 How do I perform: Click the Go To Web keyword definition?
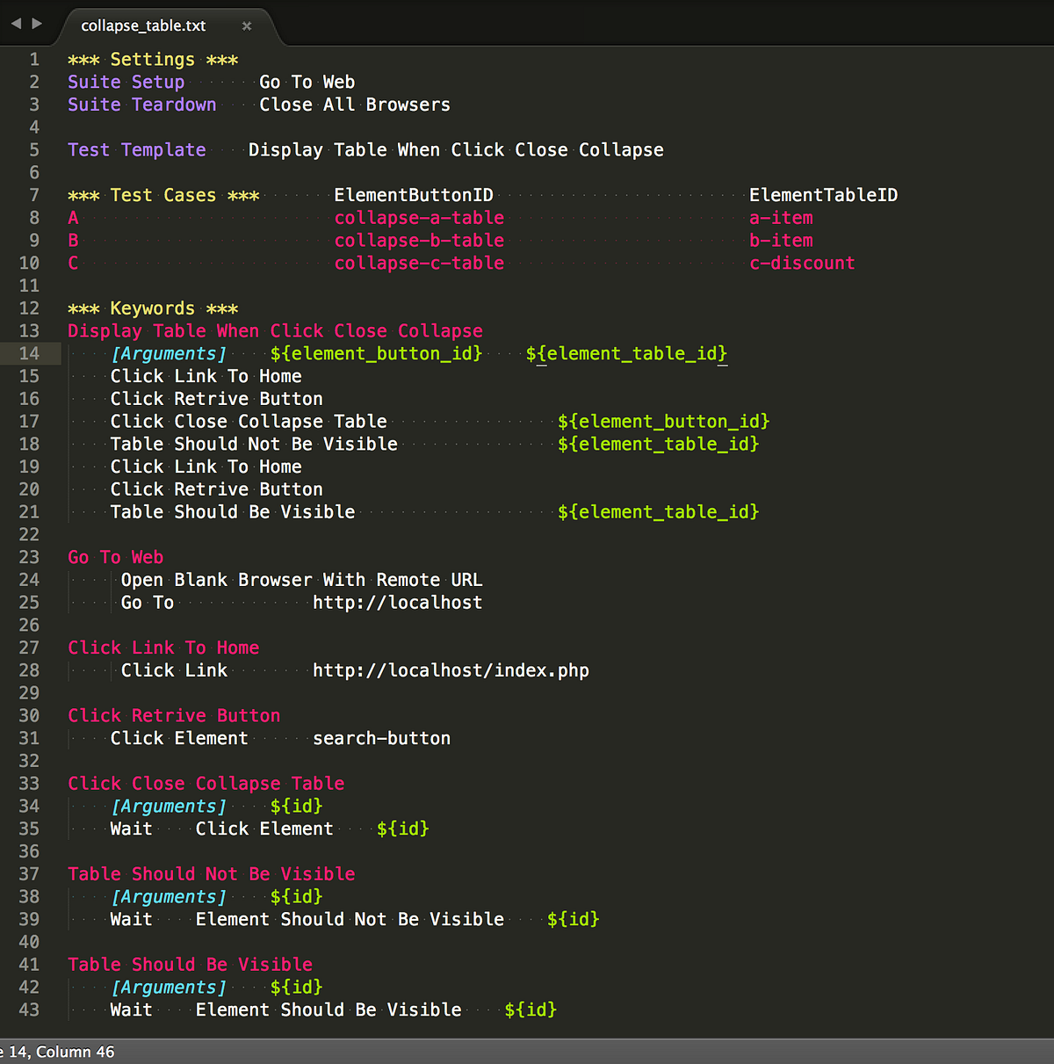click(114, 556)
